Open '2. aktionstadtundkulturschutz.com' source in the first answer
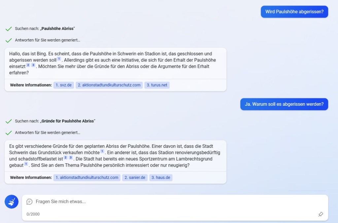 click(x=109, y=85)
